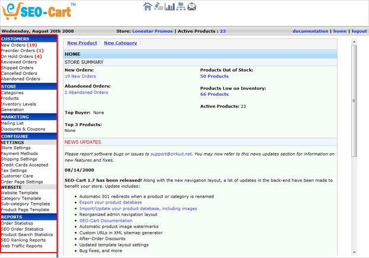369x258 pixels.
Task: Open the Lonestar Promos store link
Action: [x=152, y=31]
